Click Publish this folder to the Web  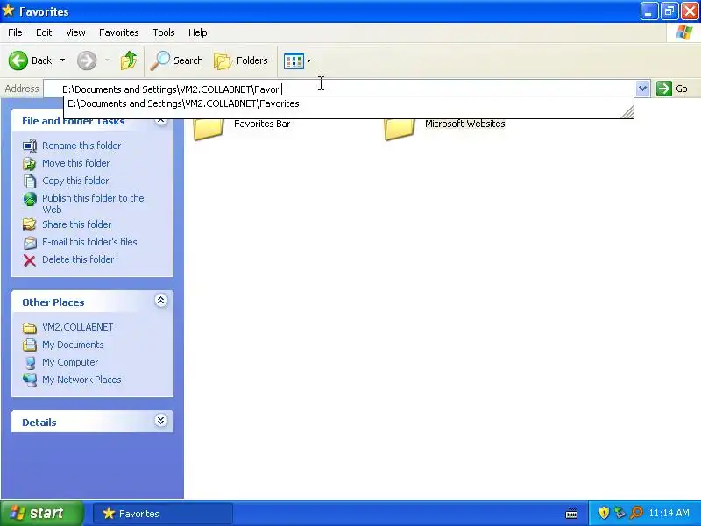click(x=93, y=203)
